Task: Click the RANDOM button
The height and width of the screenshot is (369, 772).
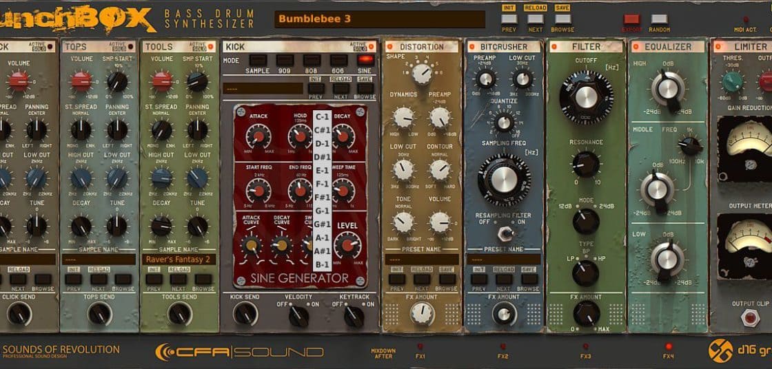Action: [659, 19]
